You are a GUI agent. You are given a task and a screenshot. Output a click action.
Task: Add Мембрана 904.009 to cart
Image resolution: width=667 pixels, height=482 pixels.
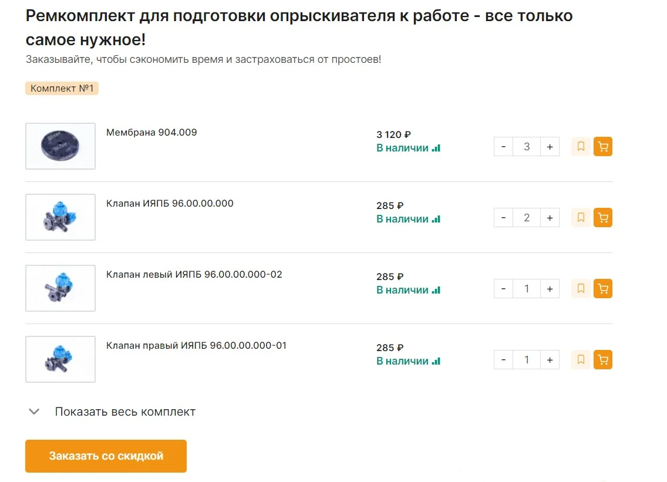[602, 146]
